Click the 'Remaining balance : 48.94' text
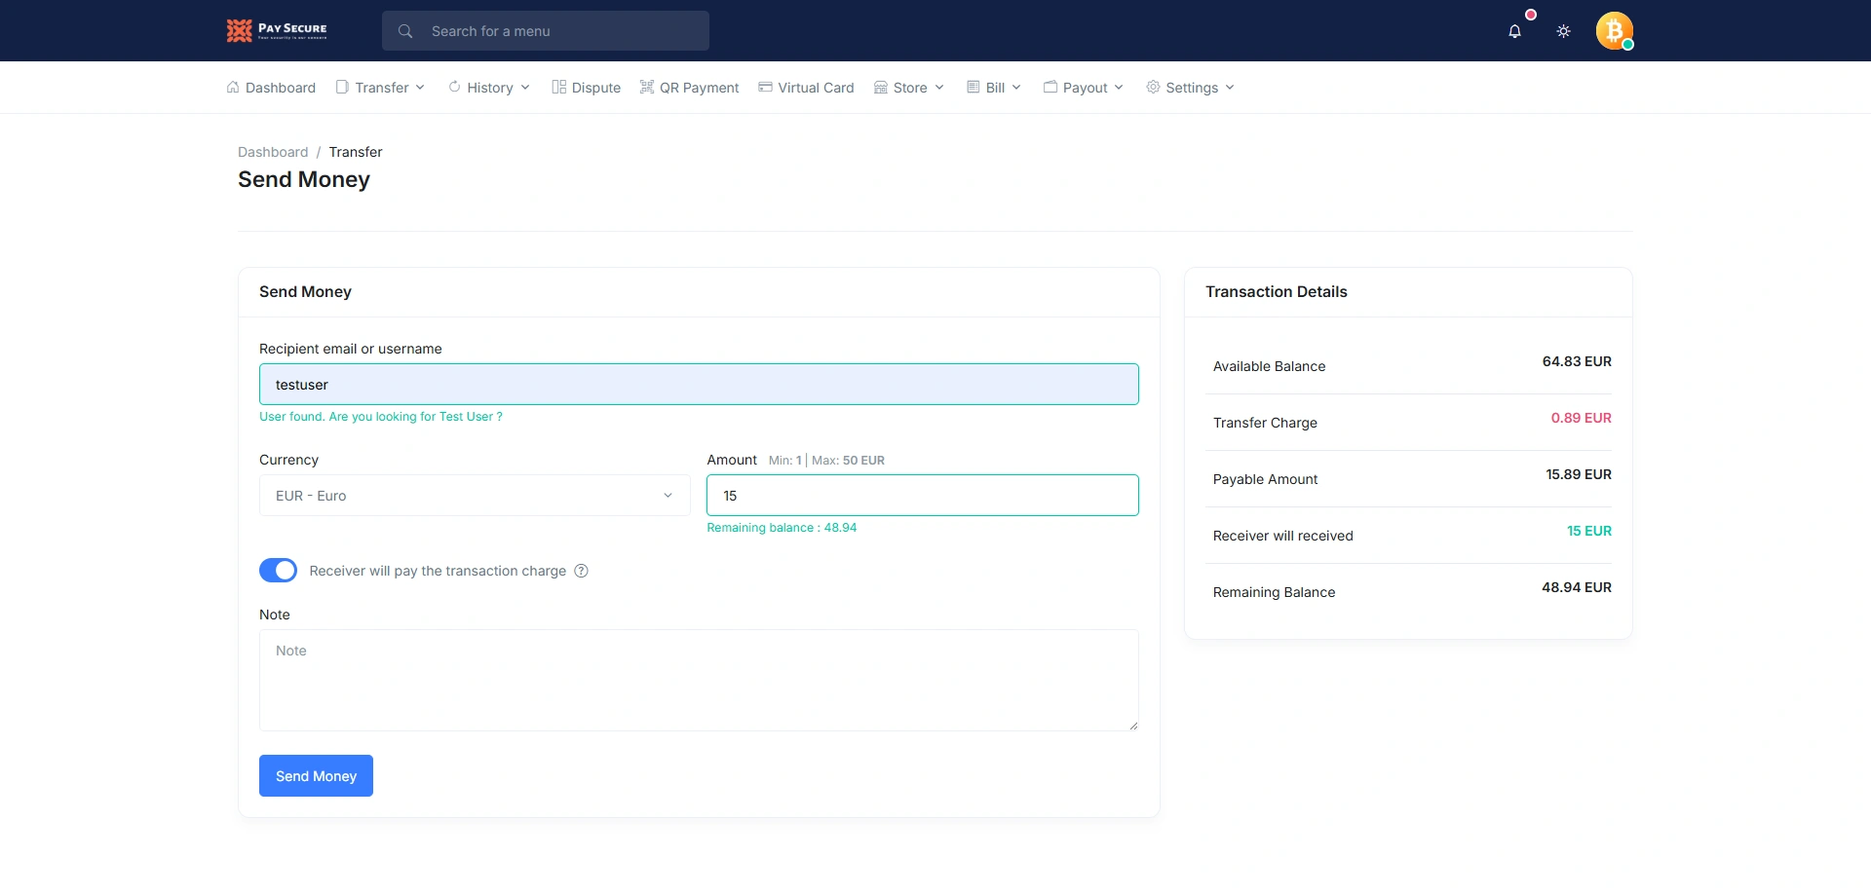1871x895 pixels. (x=782, y=528)
